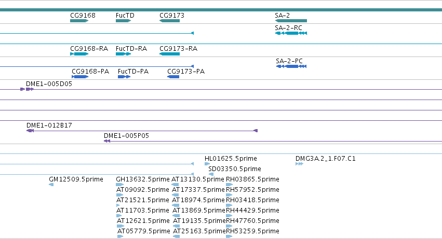Select the SA-2 gene feature
The width and height of the screenshot is (442, 239).
pos(291,21)
